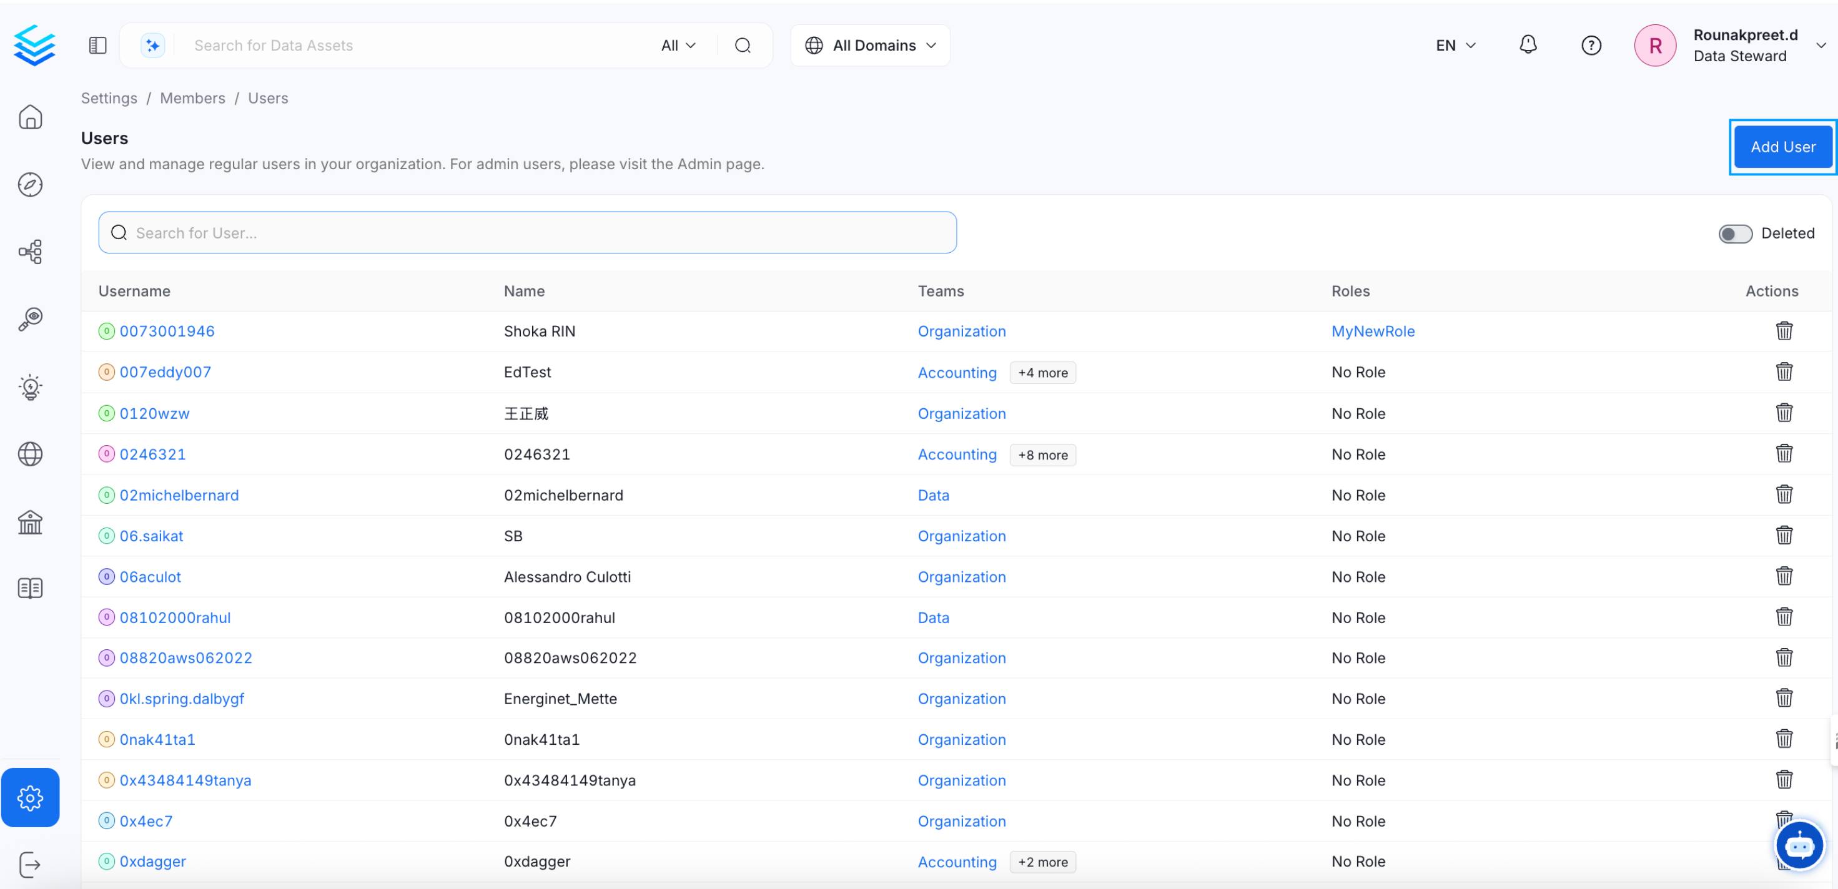Click the Lineage icon in sidebar
Viewport: 1838px width, 889px height.
[30, 251]
